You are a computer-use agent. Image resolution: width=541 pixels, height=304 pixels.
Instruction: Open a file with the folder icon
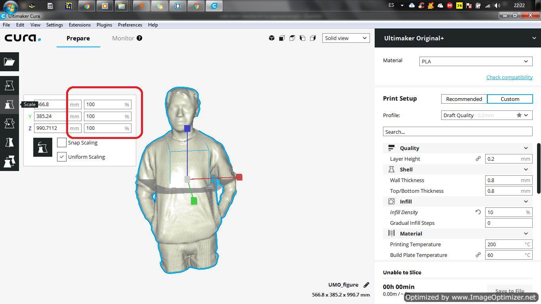10,62
